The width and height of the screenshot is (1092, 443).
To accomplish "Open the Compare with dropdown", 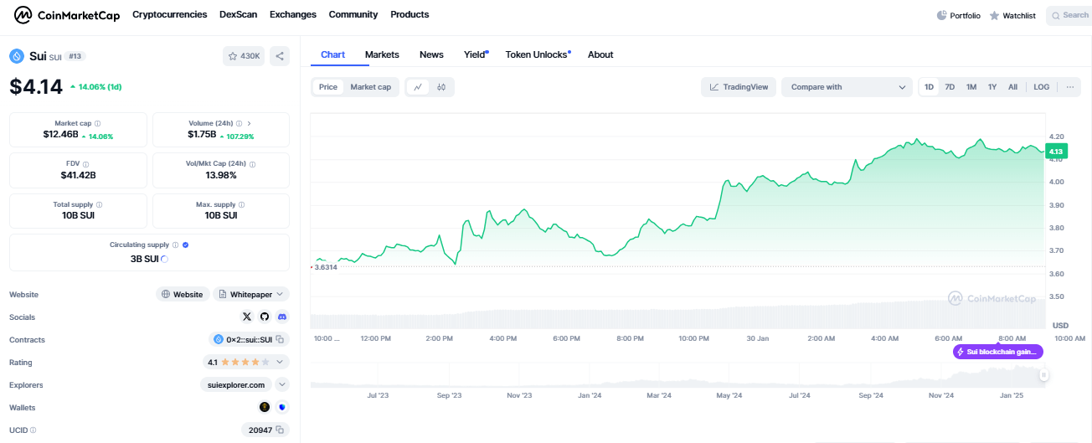I will tap(846, 87).
